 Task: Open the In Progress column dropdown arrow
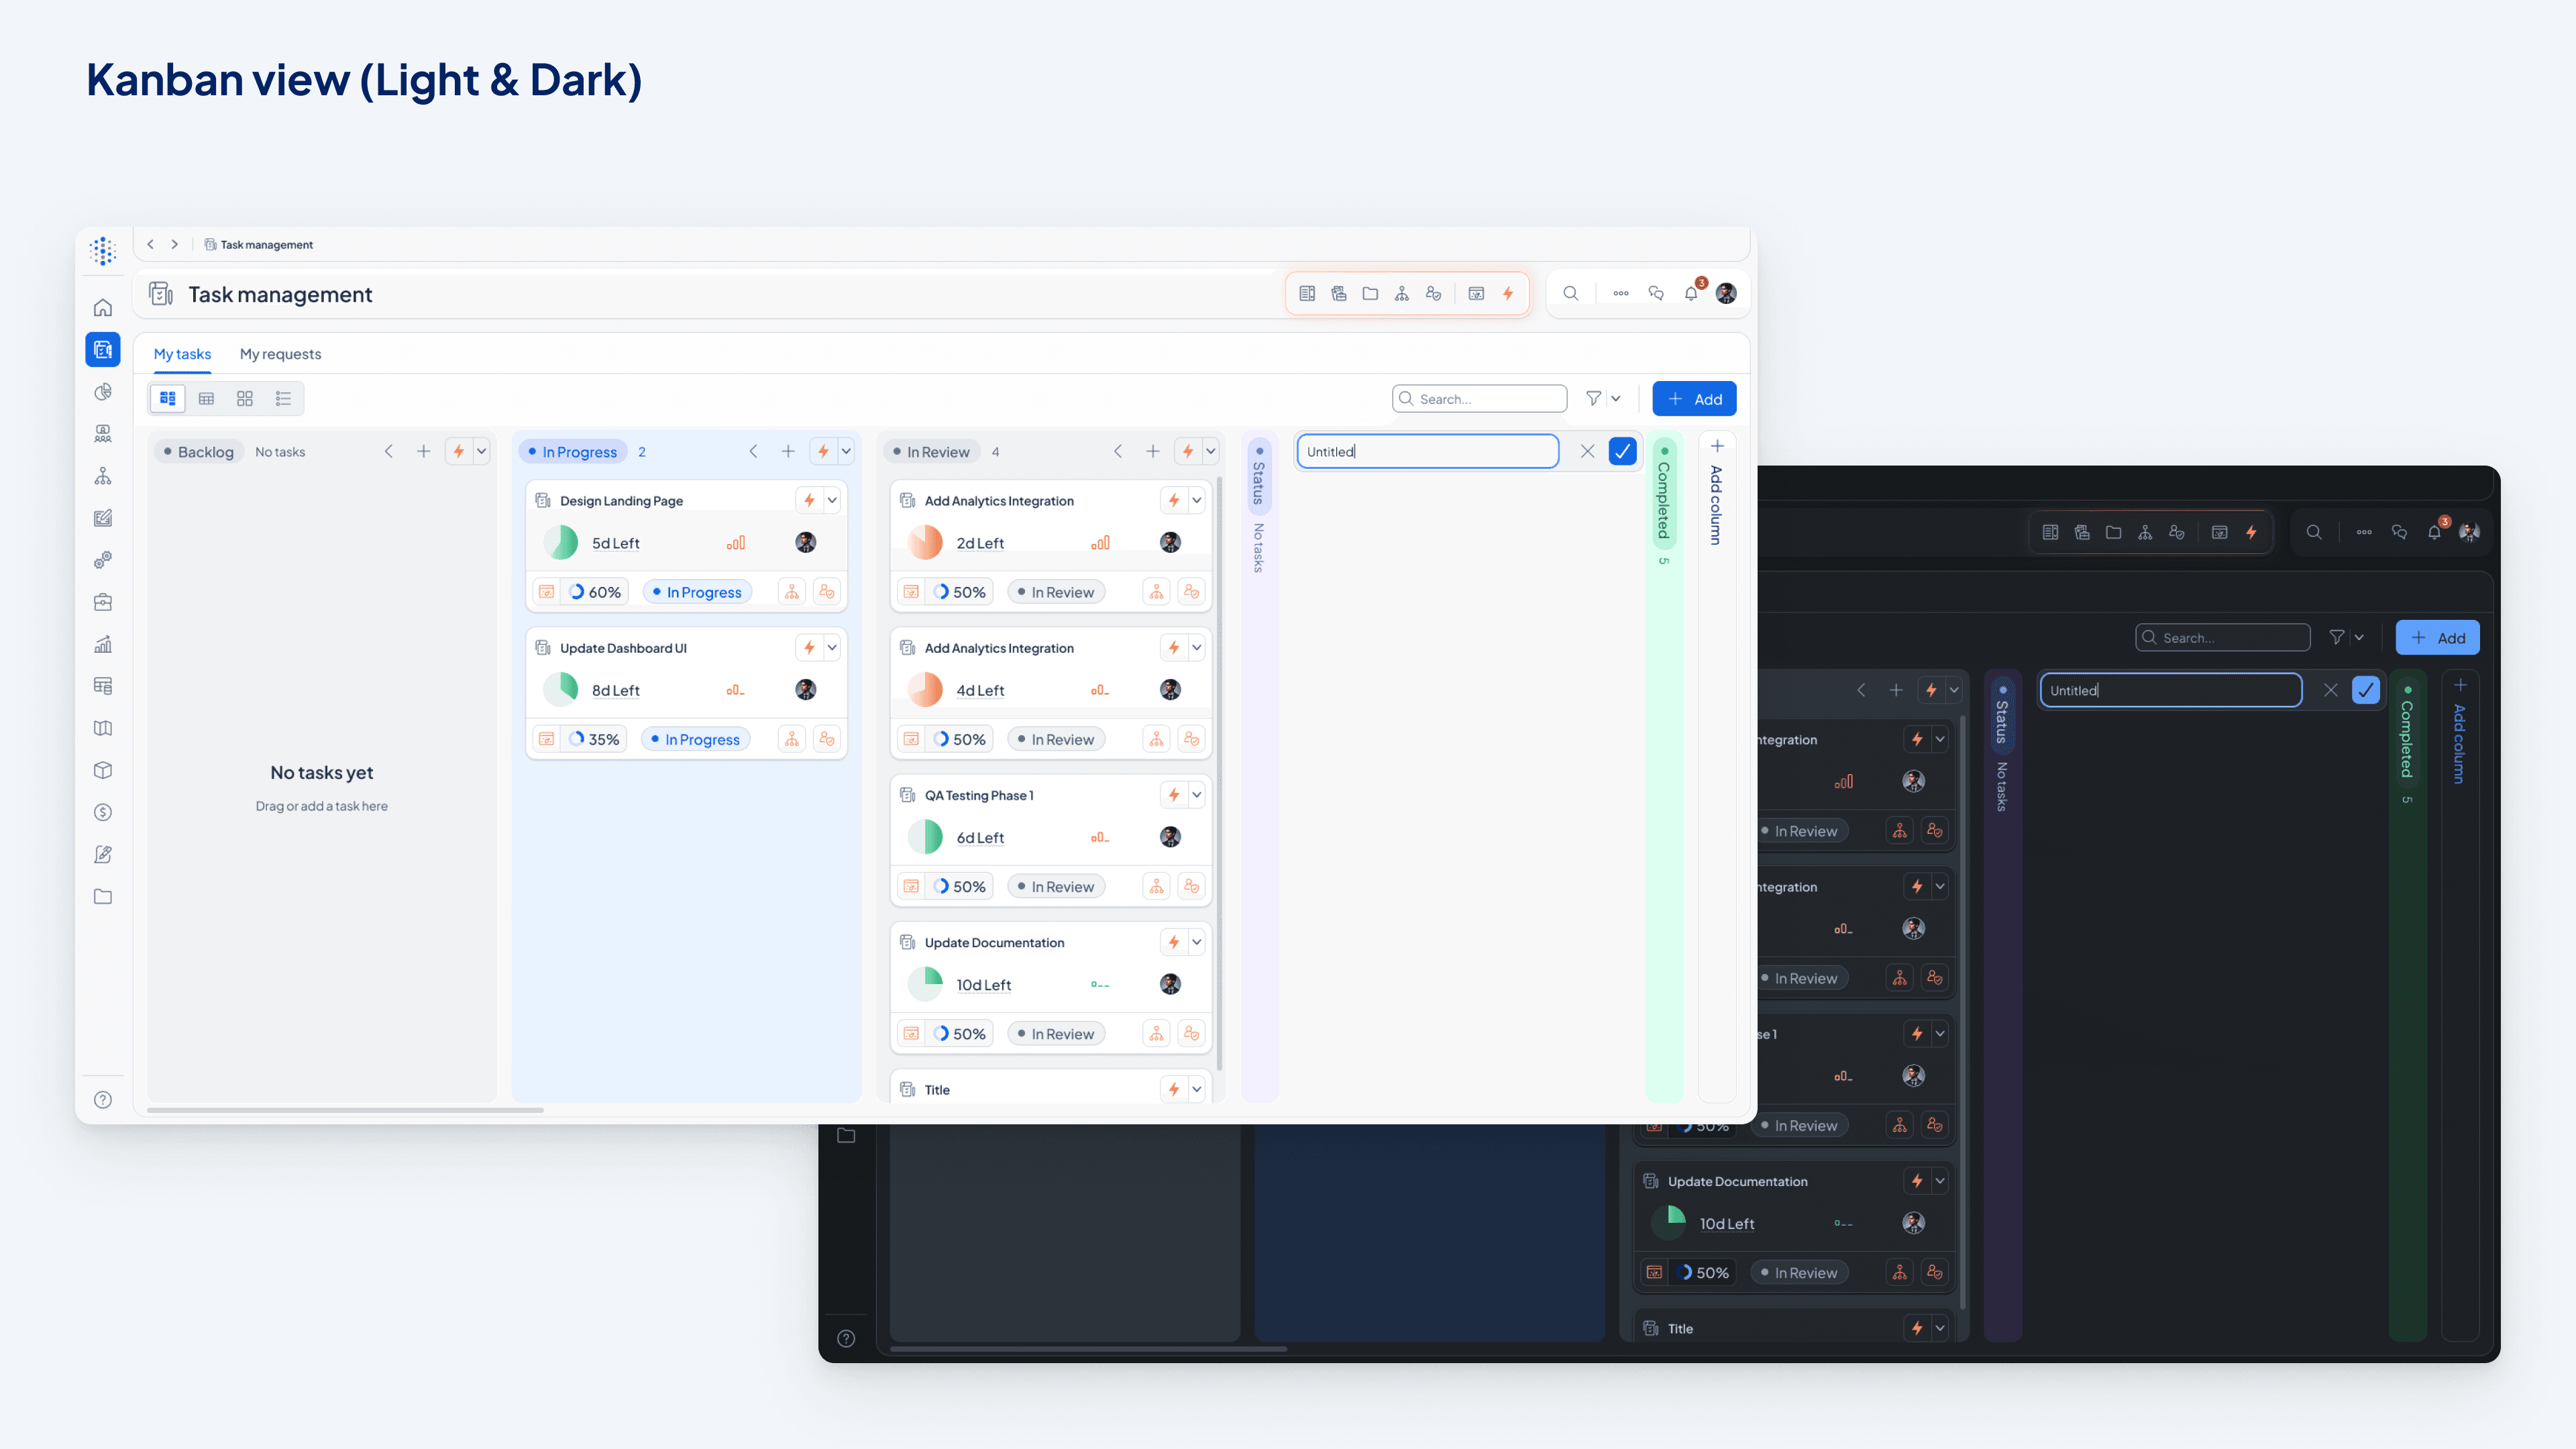click(846, 451)
